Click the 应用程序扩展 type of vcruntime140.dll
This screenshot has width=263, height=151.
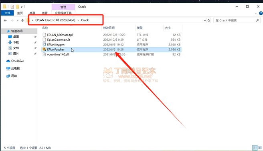[145, 54]
